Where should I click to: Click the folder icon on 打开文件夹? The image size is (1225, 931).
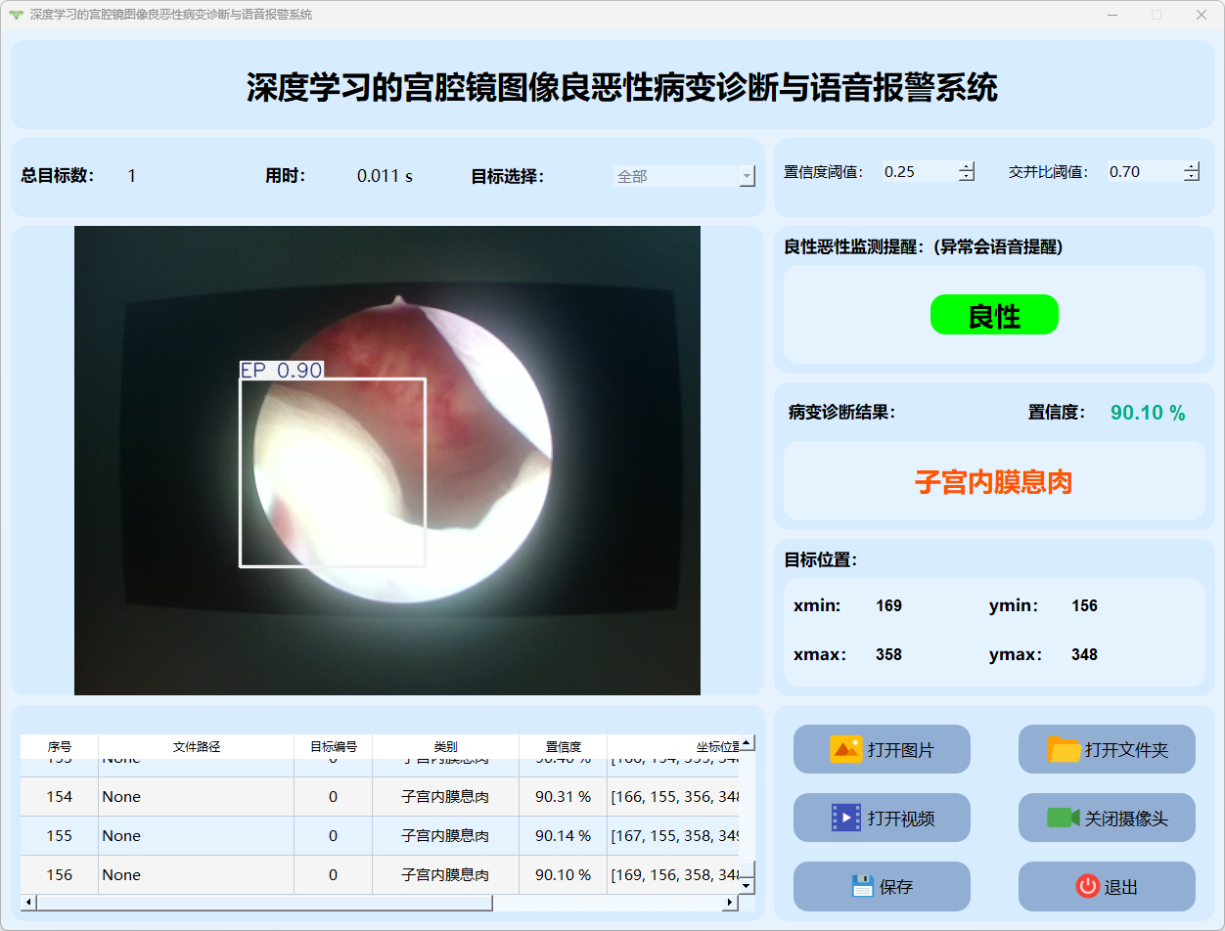pyautogui.click(x=1064, y=749)
